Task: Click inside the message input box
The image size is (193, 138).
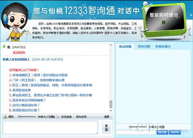Action: [x=50, y=127]
